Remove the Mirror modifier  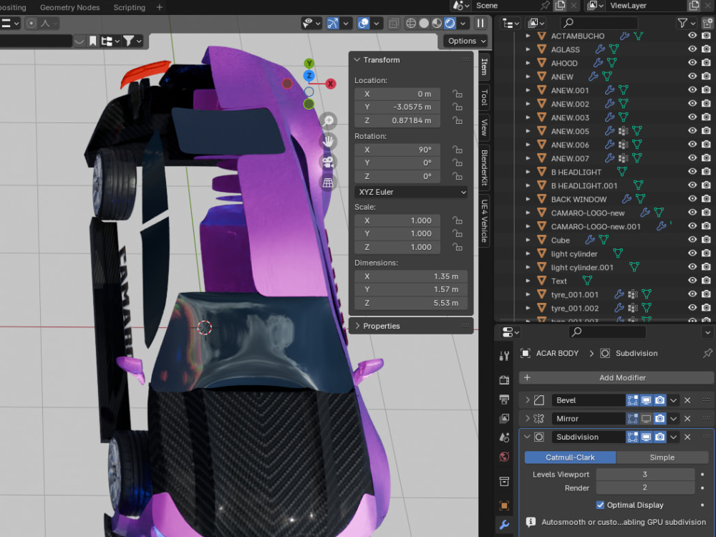click(687, 419)
